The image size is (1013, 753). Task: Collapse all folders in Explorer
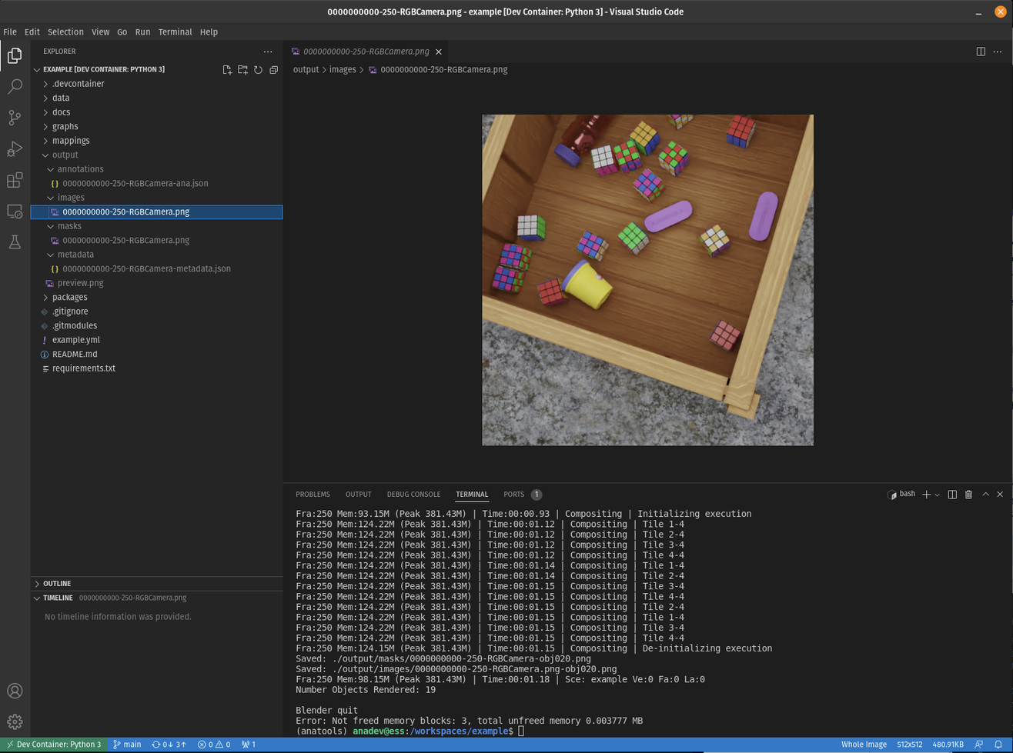[273, 70]
